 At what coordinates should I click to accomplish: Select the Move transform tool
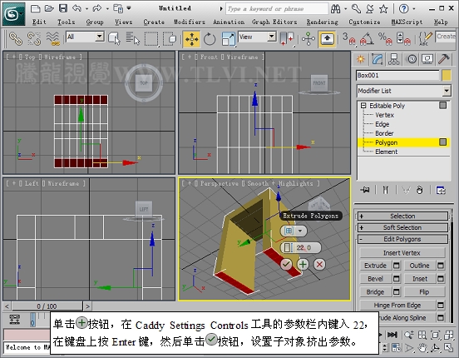(x=192, y=39)
